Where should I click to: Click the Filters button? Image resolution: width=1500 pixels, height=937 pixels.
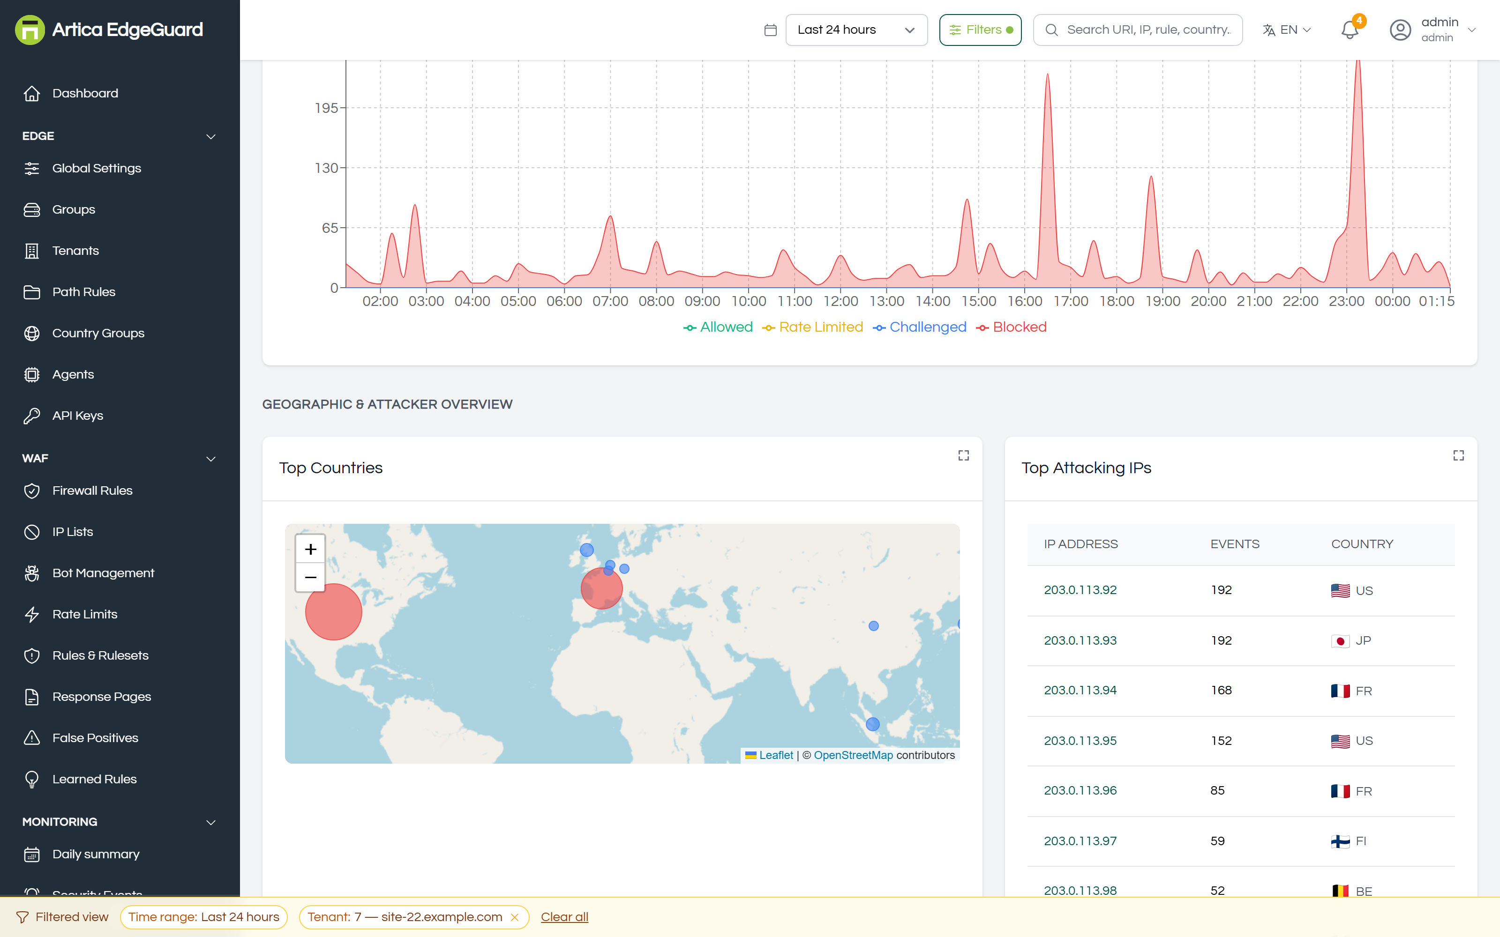980,30
